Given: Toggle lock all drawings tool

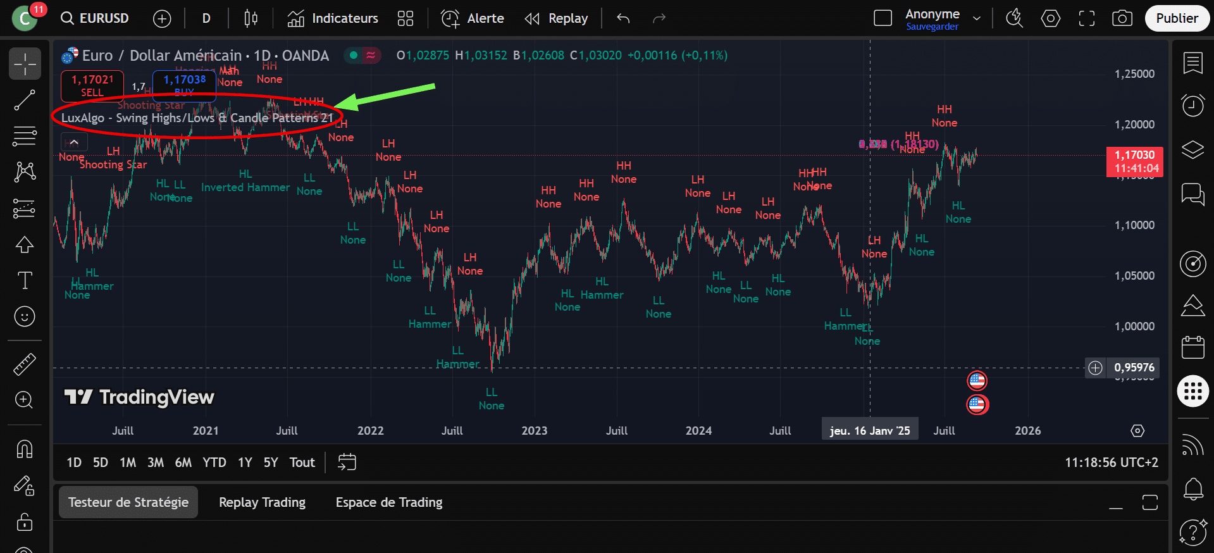Looking at the screenshot, I should (25, 522).
